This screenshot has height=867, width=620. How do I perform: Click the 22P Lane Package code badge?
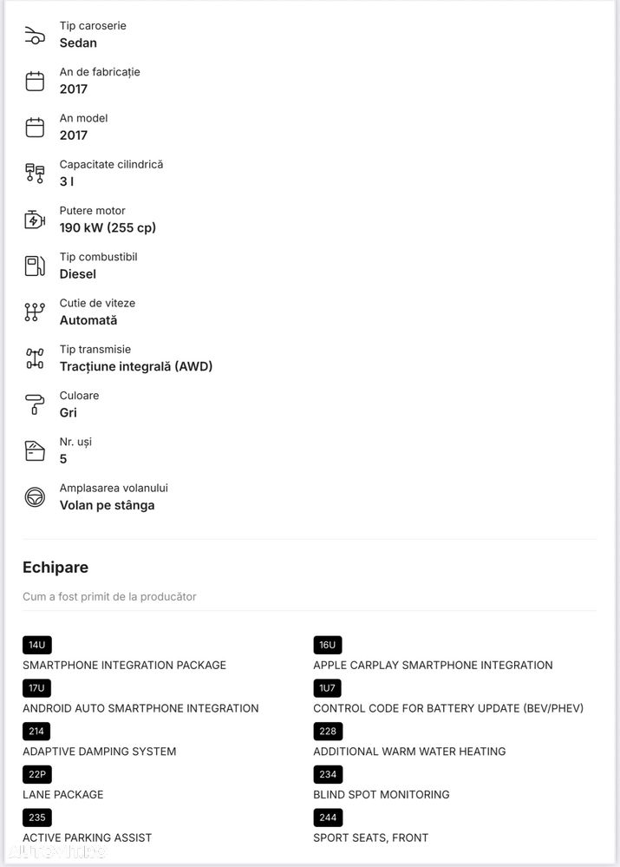click(x=37, y=774)
